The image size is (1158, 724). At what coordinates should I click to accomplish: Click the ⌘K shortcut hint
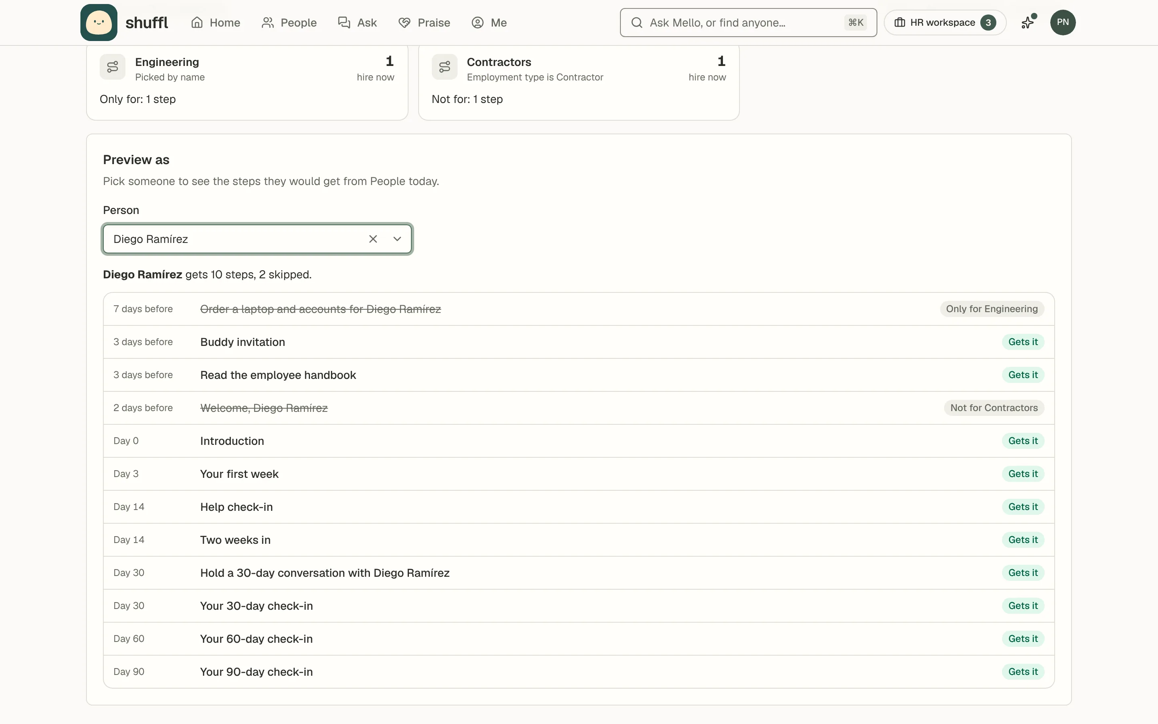click(855, 23)
